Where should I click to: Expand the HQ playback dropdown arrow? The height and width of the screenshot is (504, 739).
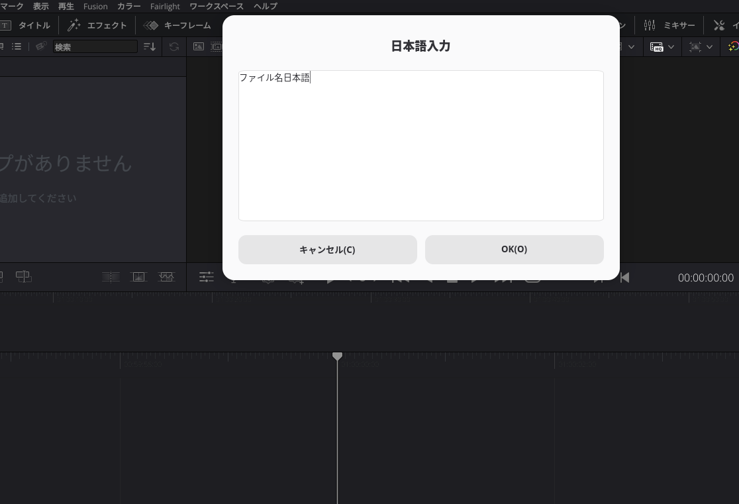tap(671, 46)
